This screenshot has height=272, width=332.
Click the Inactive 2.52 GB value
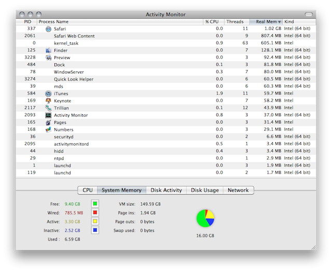(x=73, y=230)
